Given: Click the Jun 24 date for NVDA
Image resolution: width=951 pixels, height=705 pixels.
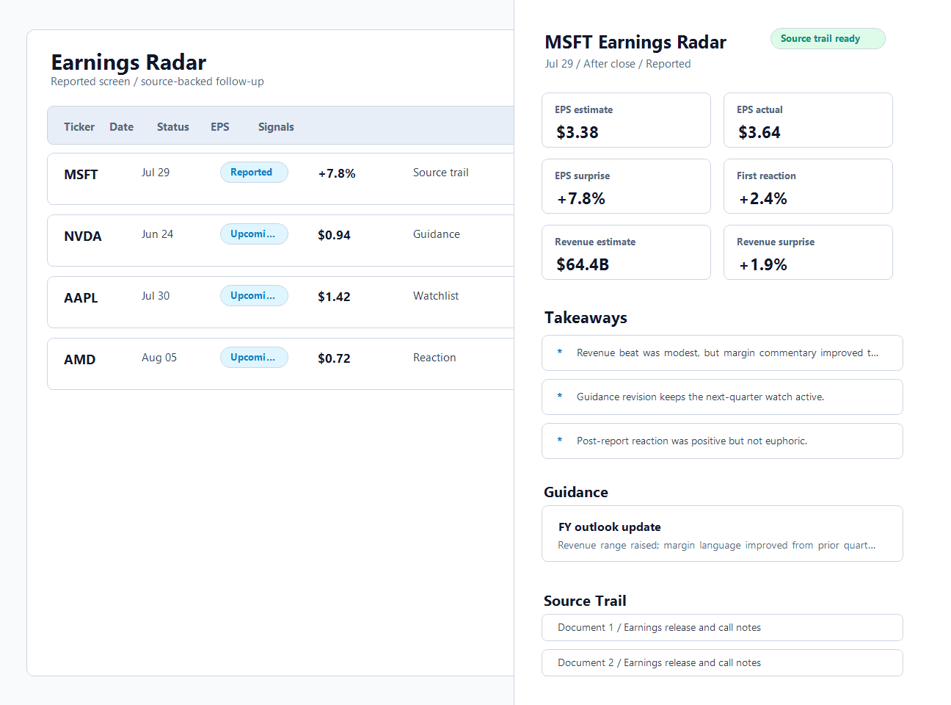Looking at the screenshot, I should tap(158, 234).
